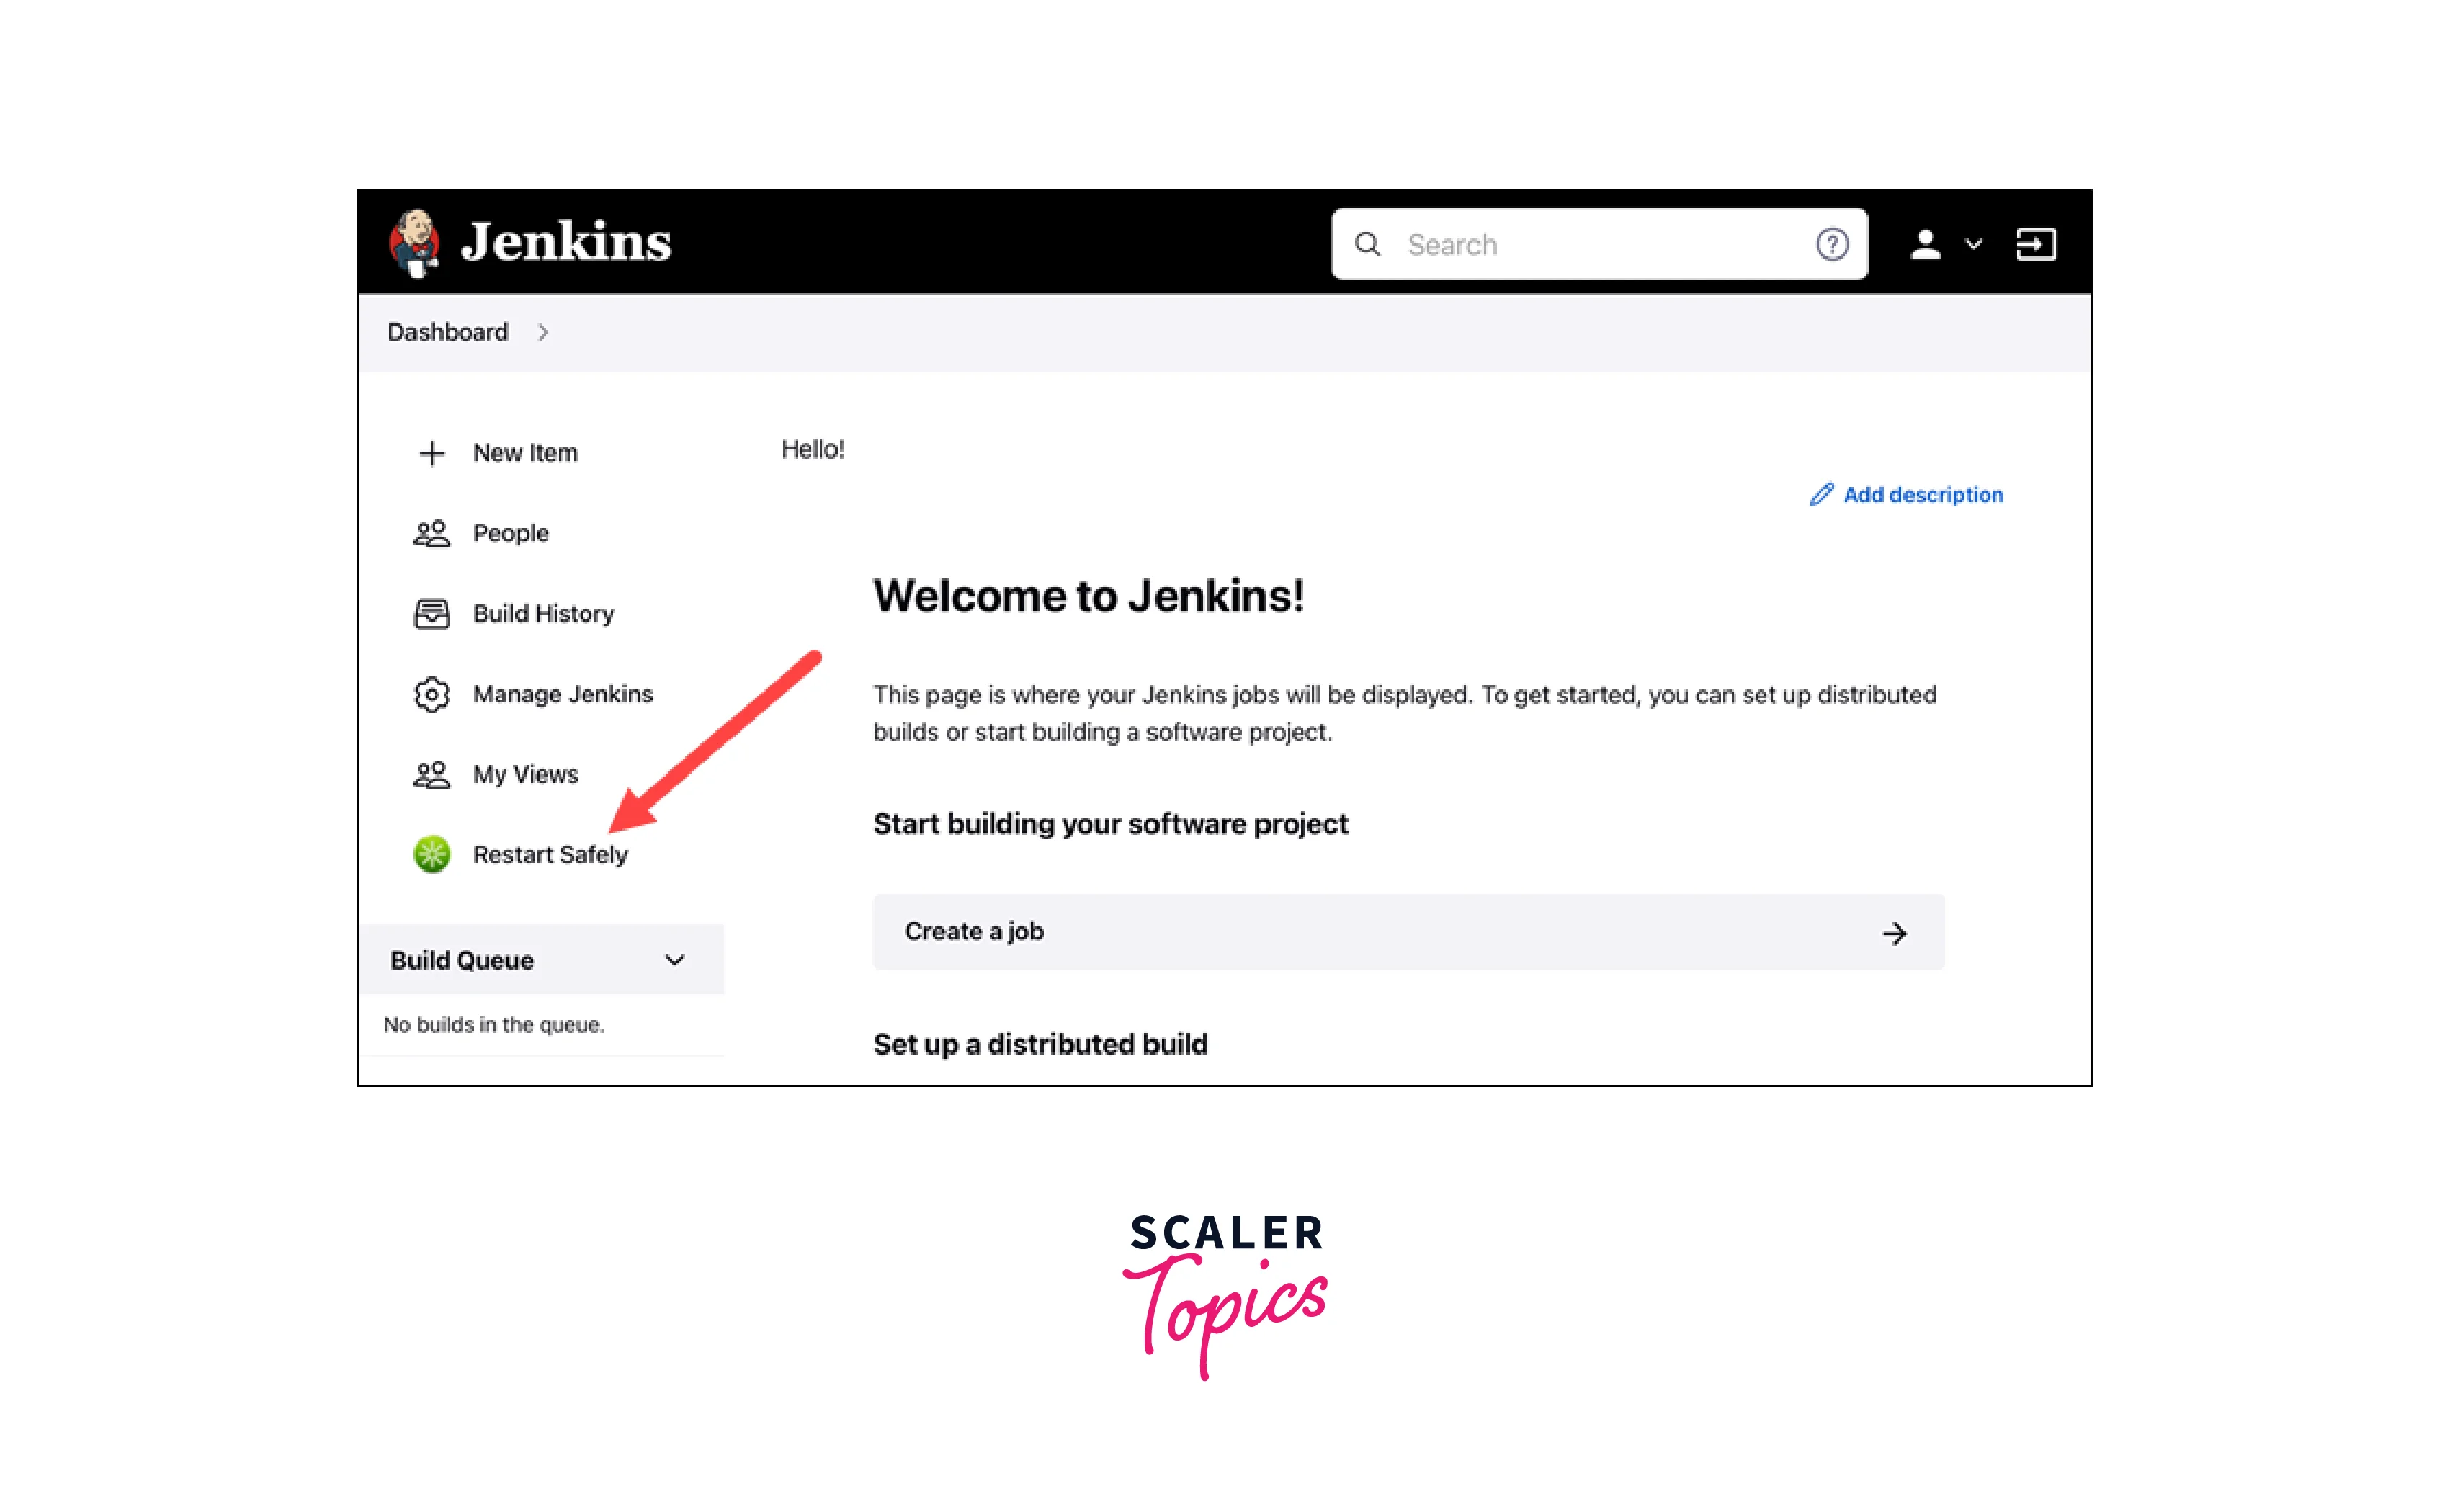The width and height of the screenshot is (2450, 1512).
Task: Click the Jenkins butler logo icon
Action: point(415,242)
